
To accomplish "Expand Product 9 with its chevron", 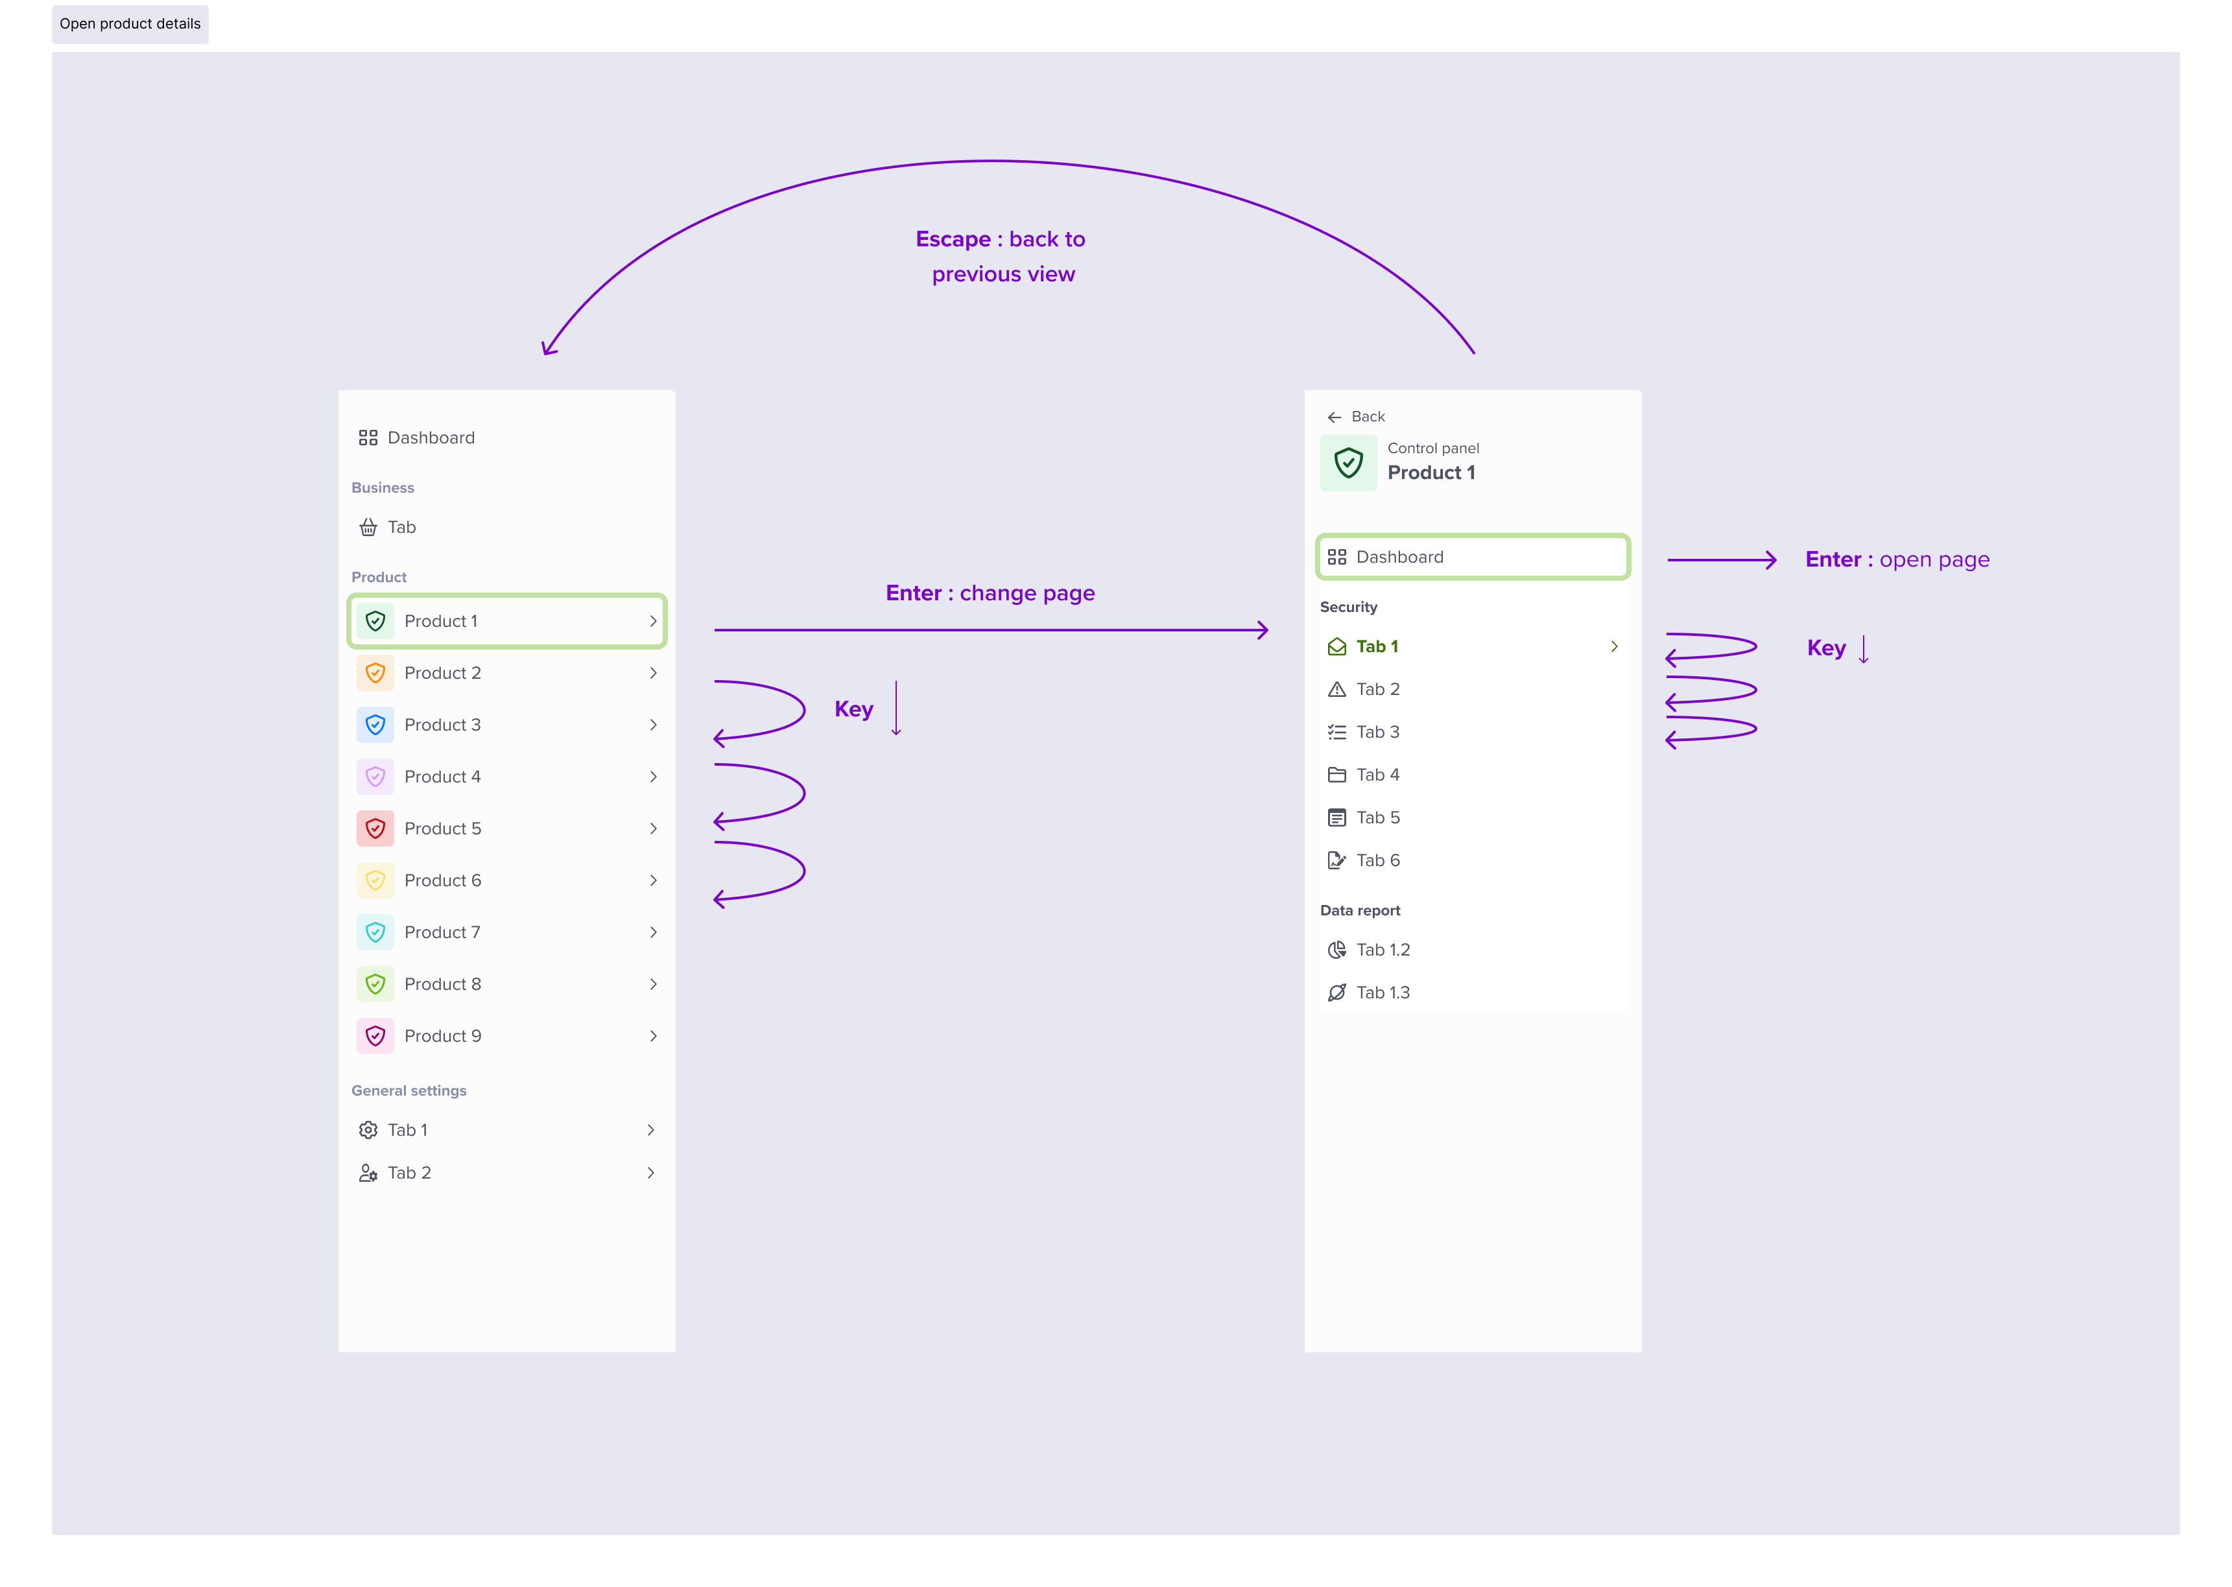I will pos(654,1036).
